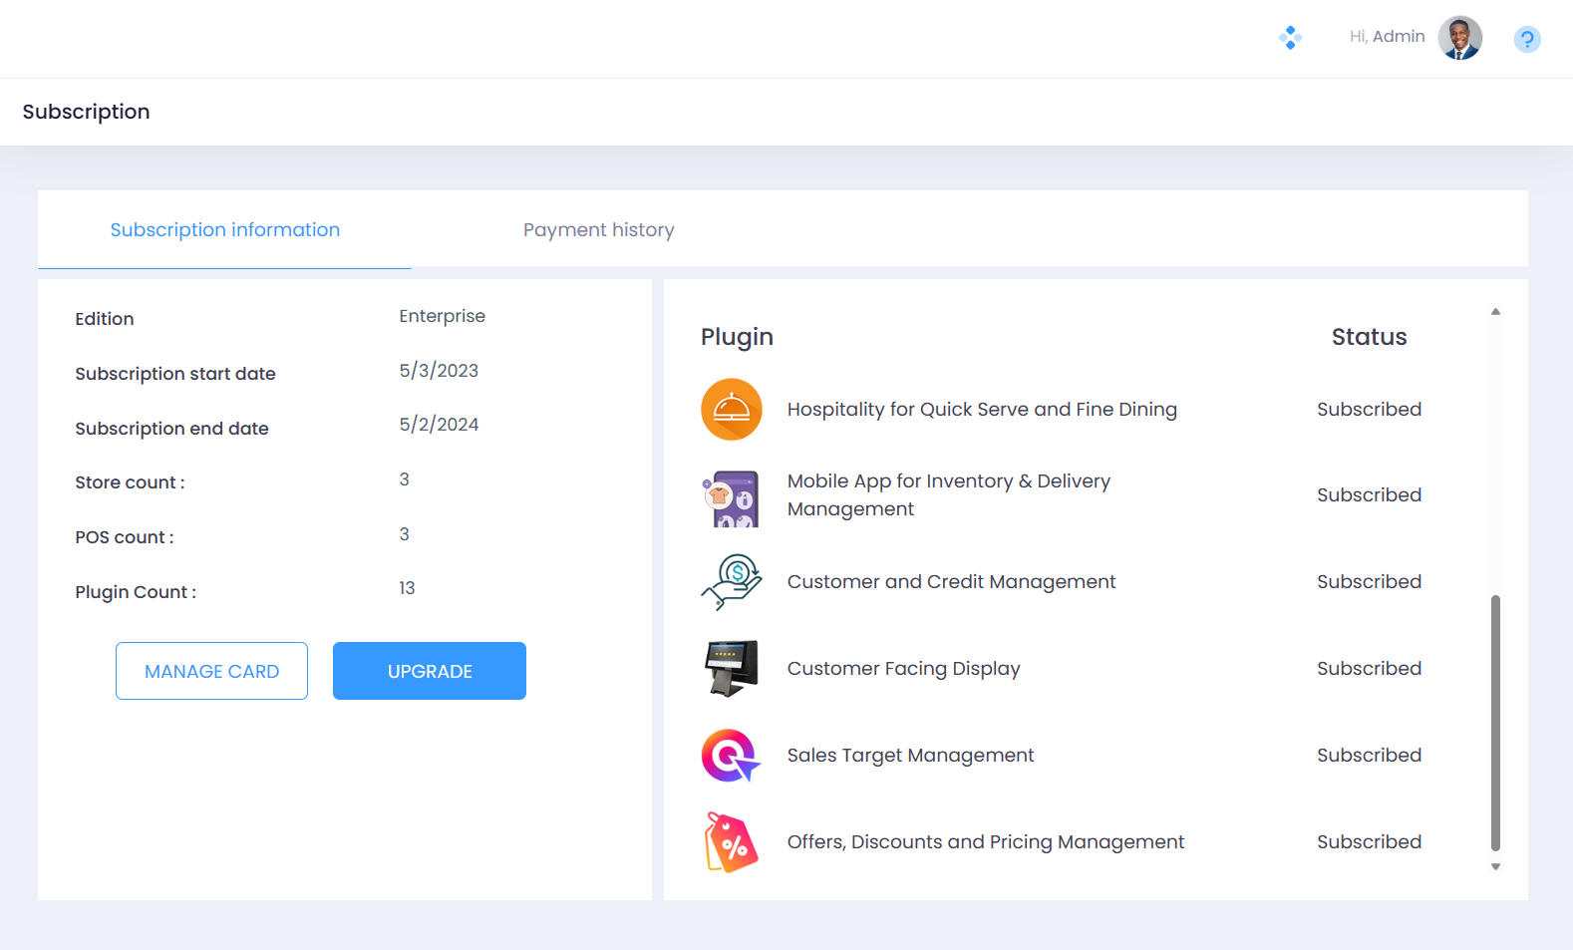
Task: Click the plugin list scroll up arrow
Action: point(1495,312)
